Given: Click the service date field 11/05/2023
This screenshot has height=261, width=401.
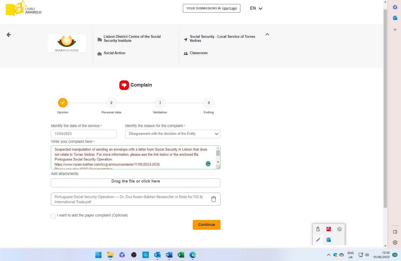Looking at the screenshot, I should 84,134.
